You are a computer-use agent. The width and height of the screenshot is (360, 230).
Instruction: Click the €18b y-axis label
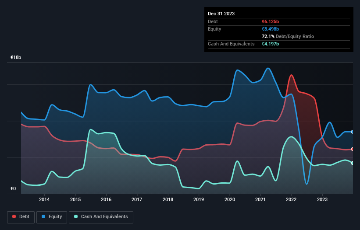[16, 57]
